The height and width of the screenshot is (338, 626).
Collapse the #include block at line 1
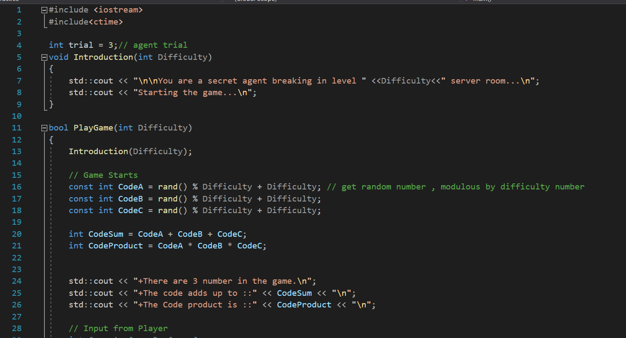pos(44,10)
